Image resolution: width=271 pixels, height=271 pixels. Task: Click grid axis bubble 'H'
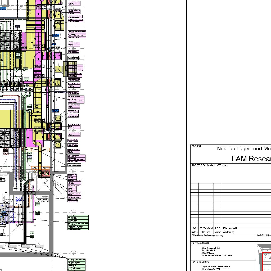[x=74, y=171]
